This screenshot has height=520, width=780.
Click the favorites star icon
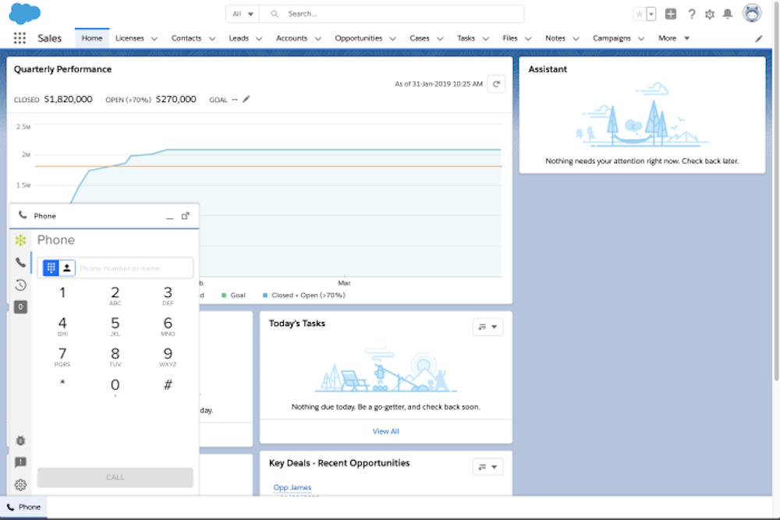(640, 14)
